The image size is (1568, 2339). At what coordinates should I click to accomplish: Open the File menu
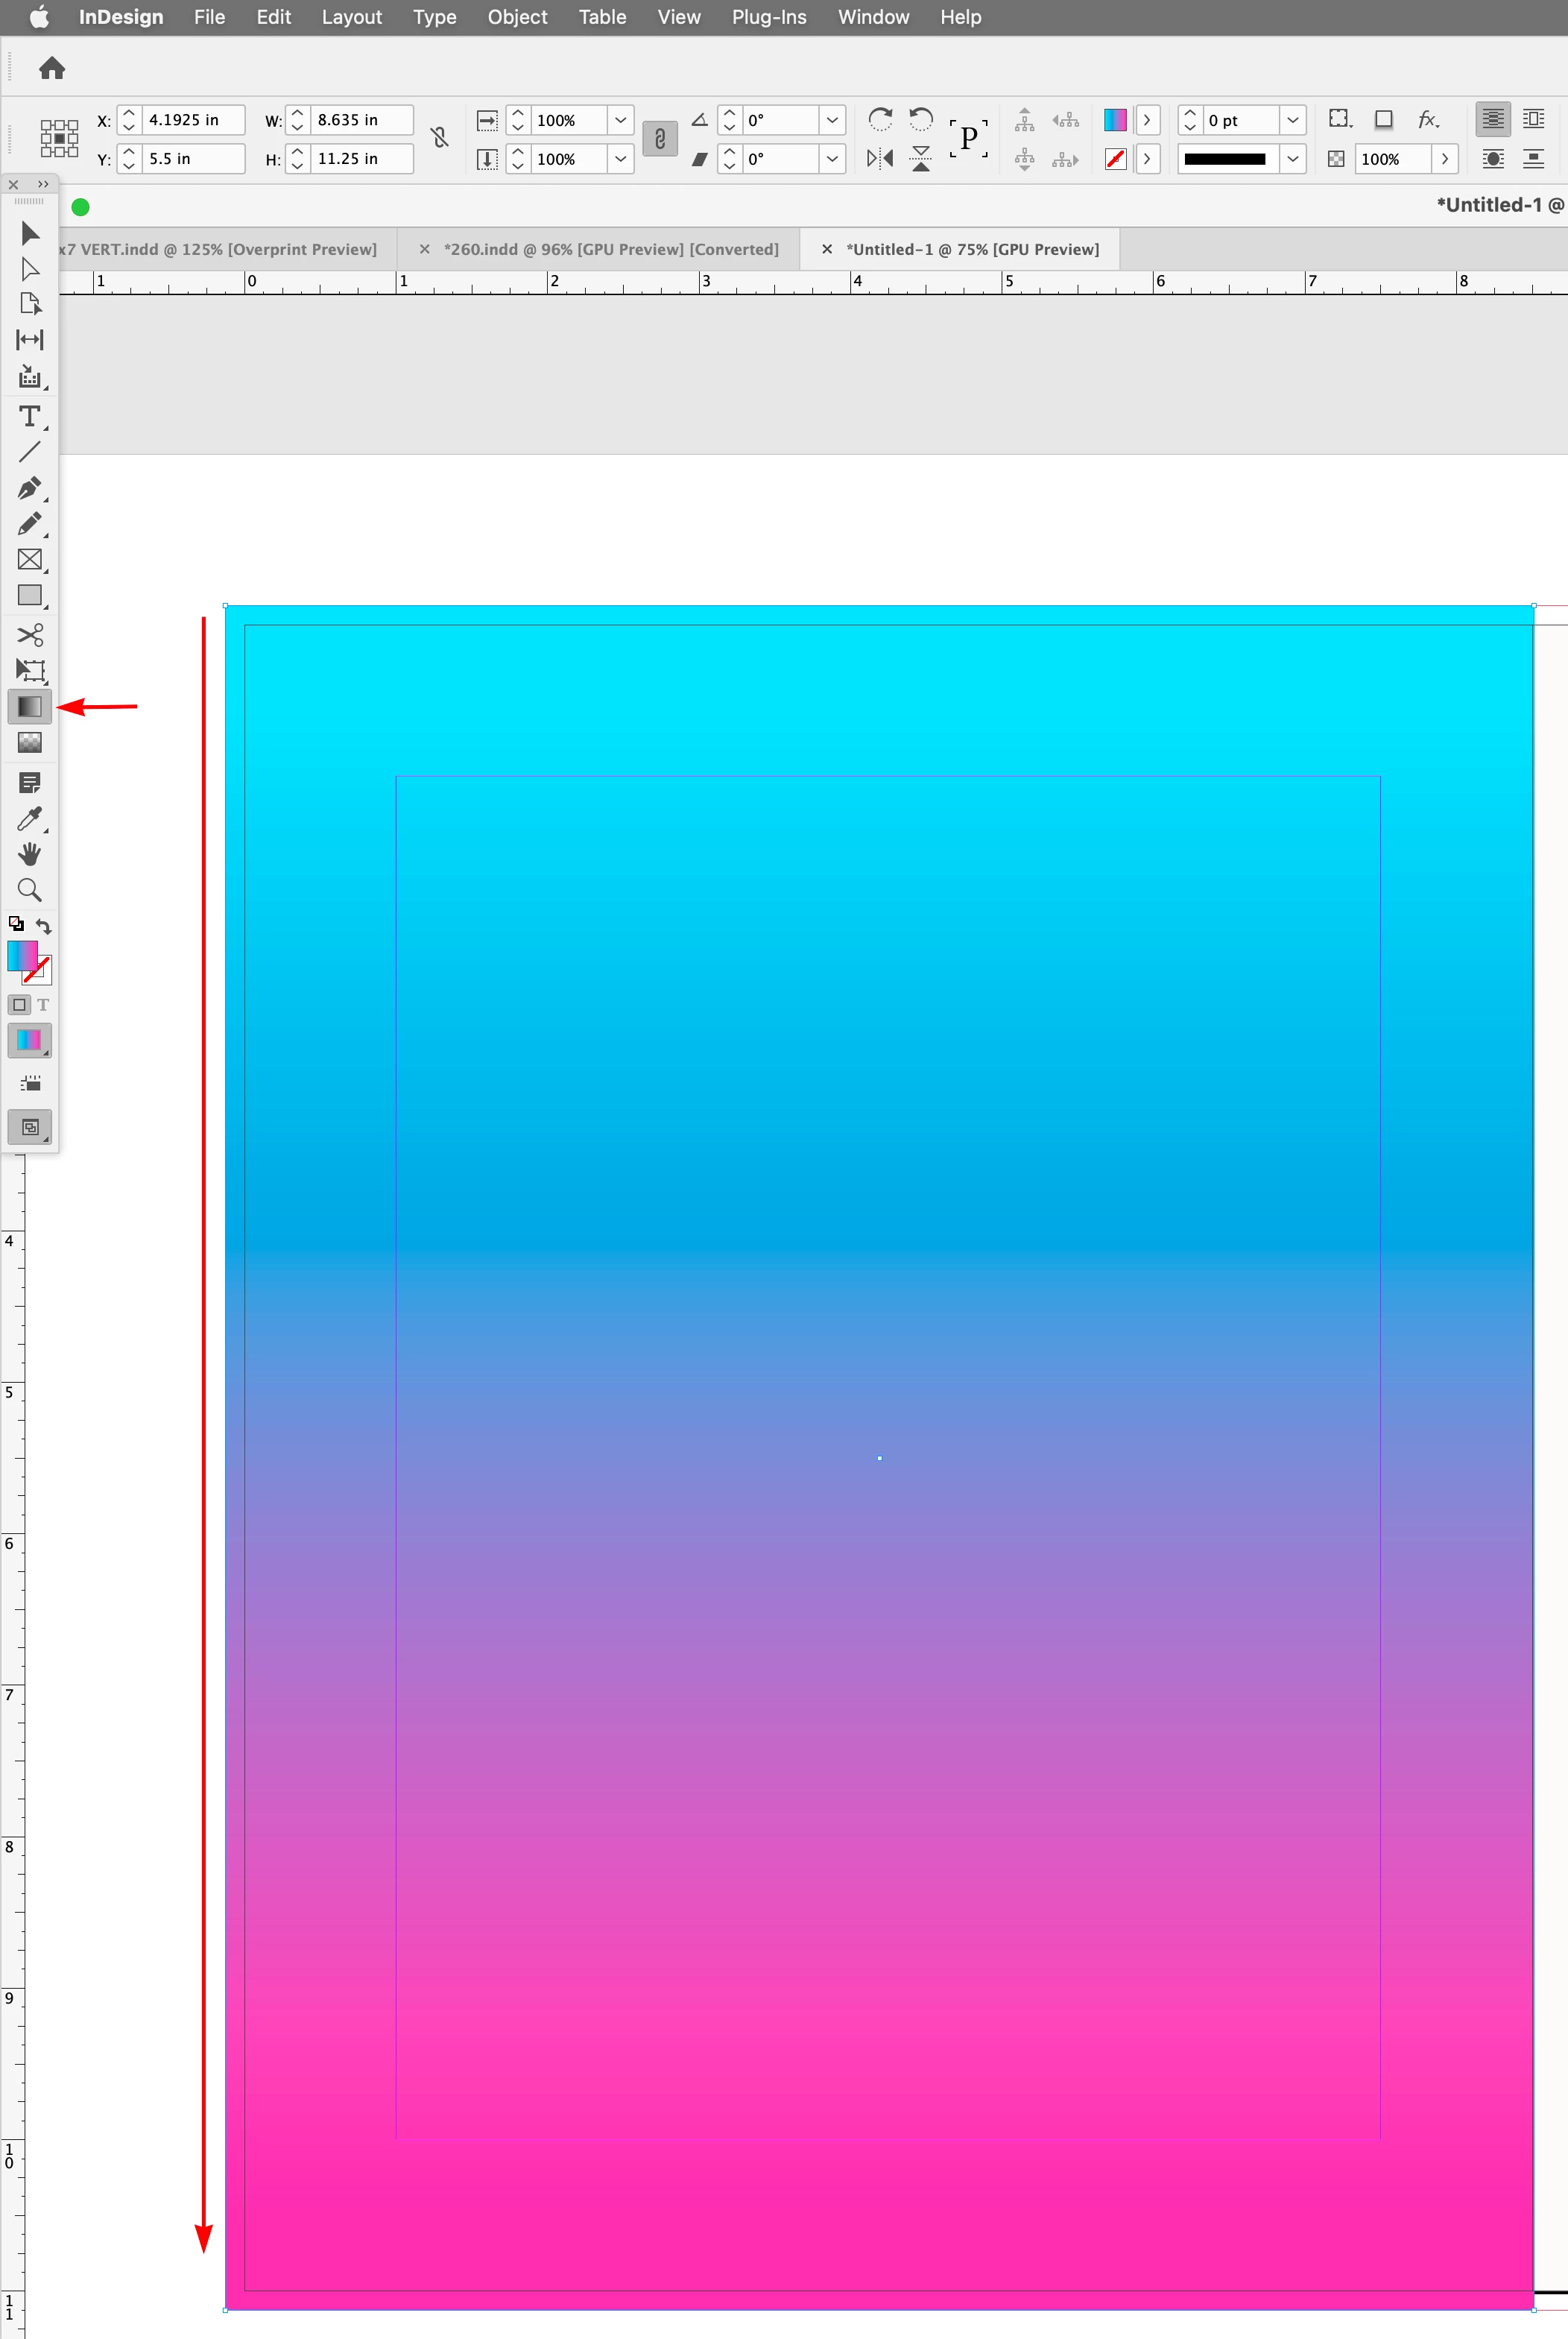tap(210, 17)
